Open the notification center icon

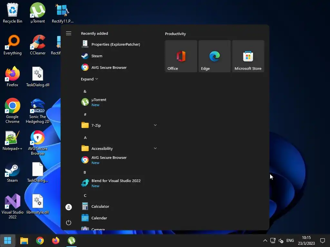tap(322, 241)
